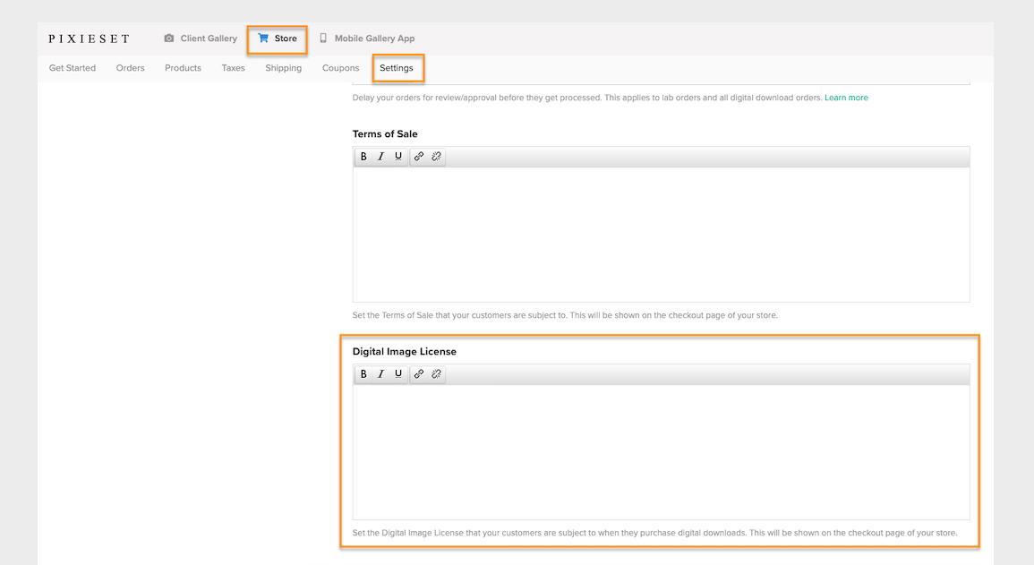Click the Pixieset logo
Viewport: 1034px width, 565px height.
(89, 39)
